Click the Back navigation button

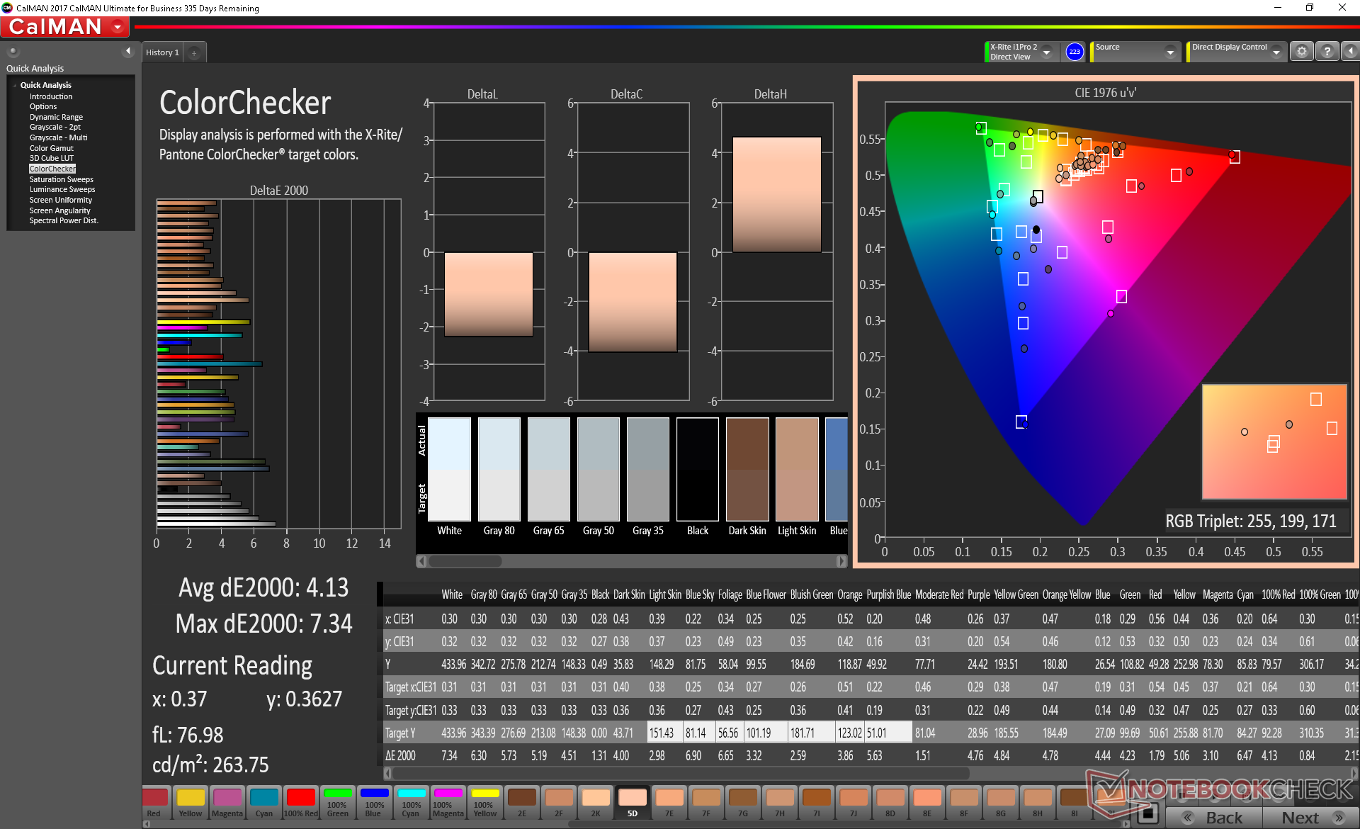(x=1213, y=818)
